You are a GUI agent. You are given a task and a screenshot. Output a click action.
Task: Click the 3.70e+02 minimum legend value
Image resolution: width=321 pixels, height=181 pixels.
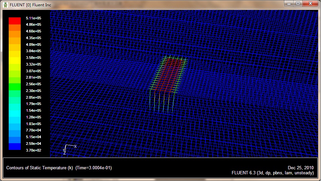click(x=33, y=150)
